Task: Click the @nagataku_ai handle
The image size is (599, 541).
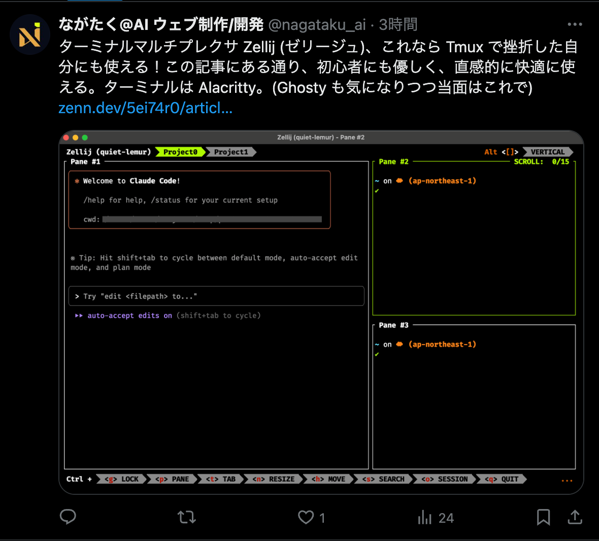Action: 317,25
